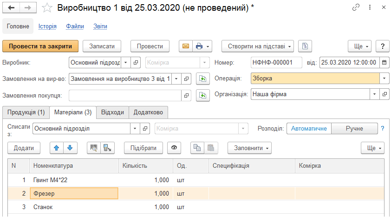Copy rows icon in materials toolbar
Viewport: 391px width, 217px height.
[197, 148]
